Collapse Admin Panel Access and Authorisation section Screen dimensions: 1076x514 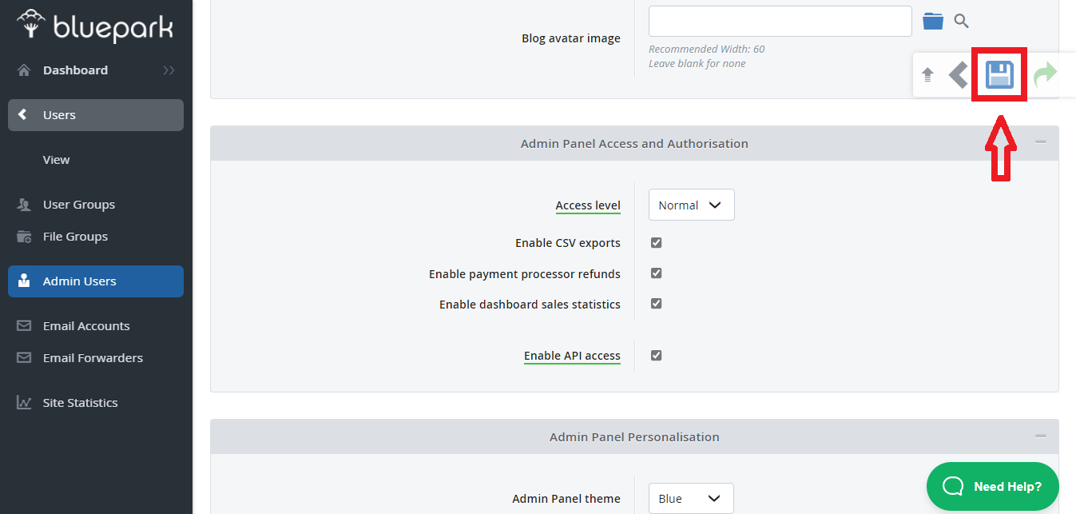click(x=1040, y=142)
